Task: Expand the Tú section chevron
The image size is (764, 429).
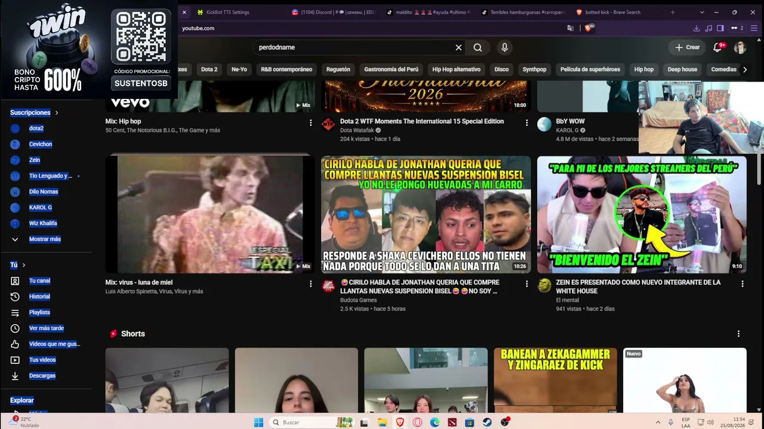Action: pyautogui.click(x=23, y=265)
